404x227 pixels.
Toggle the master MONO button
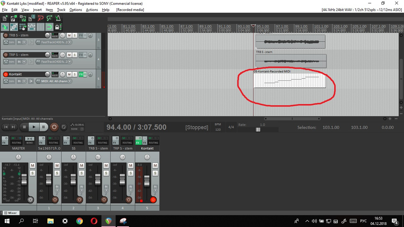point(30,141)
